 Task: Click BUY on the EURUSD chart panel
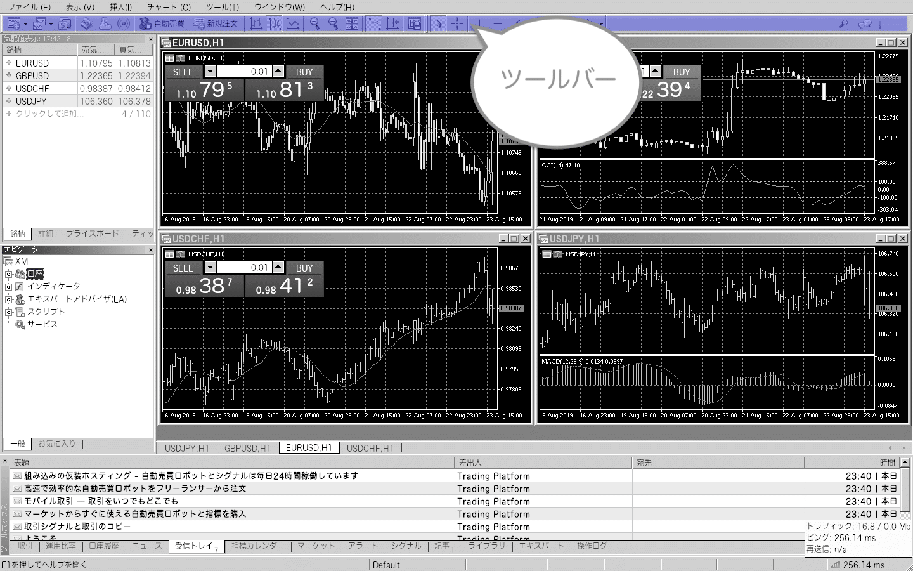(x=304, y=72)
